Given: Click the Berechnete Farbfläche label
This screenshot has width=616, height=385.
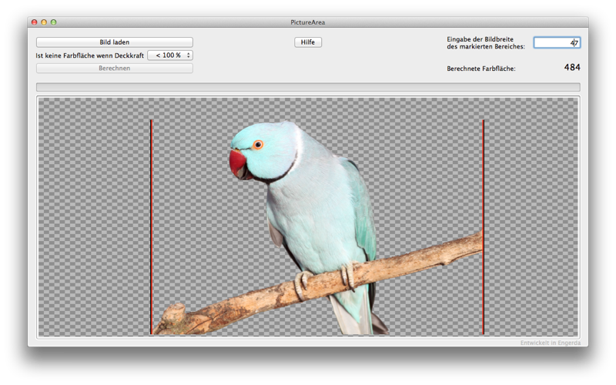Looking at the screenshot, I should click(x=480, y=69).
